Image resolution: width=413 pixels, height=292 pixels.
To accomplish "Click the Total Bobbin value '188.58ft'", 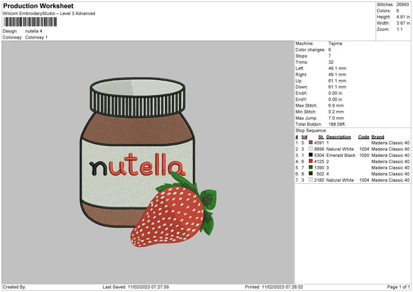I will click(x=337, y=124).
